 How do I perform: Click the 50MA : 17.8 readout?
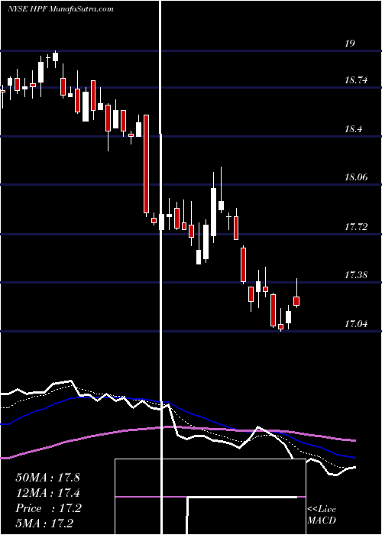[47, 478]
